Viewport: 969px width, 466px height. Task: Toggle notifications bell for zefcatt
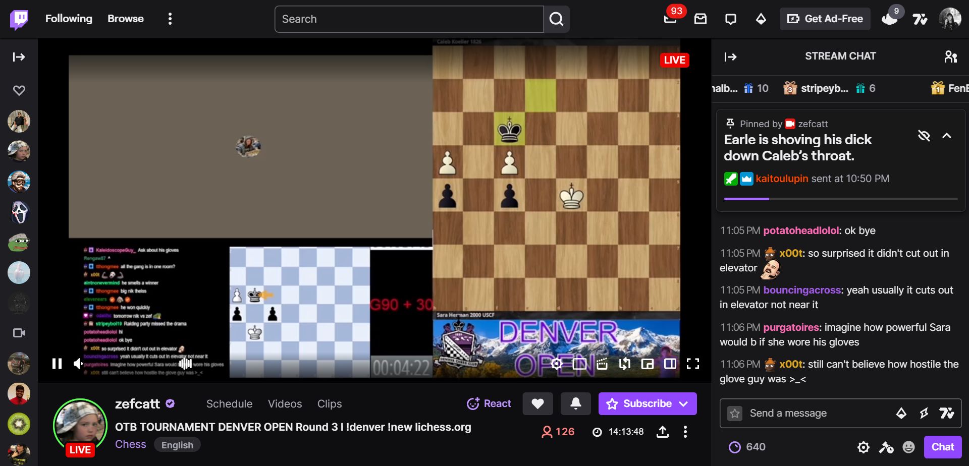coord(575,403)
